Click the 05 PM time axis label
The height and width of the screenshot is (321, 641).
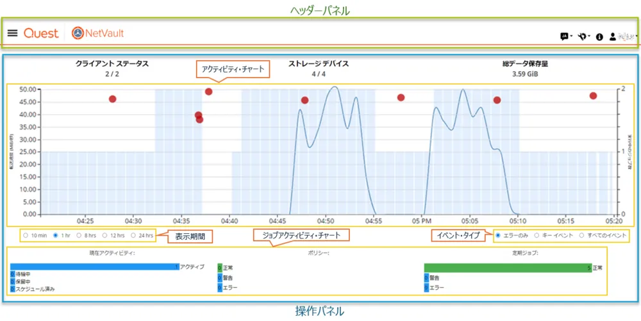[x=422, y=221]
